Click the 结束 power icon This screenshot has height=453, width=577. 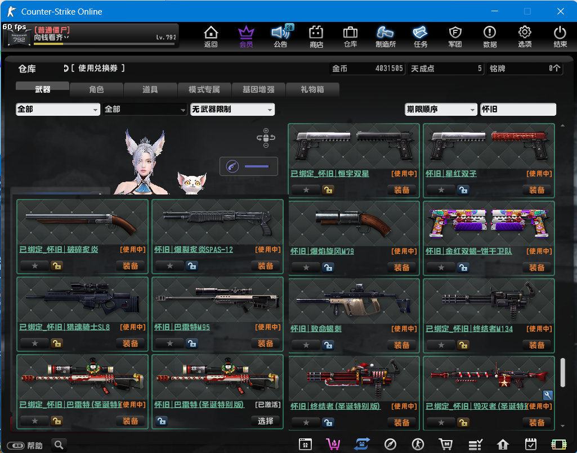560,37
